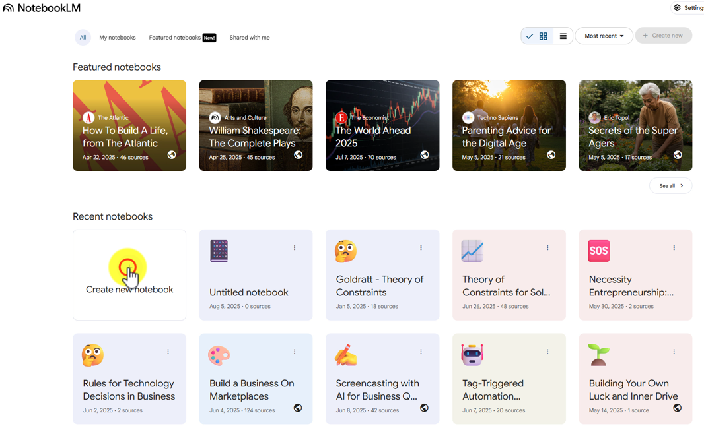Expand the Most recent sort dropdown
The height and width of the screenshot is (432, 704).
[604, 36]
